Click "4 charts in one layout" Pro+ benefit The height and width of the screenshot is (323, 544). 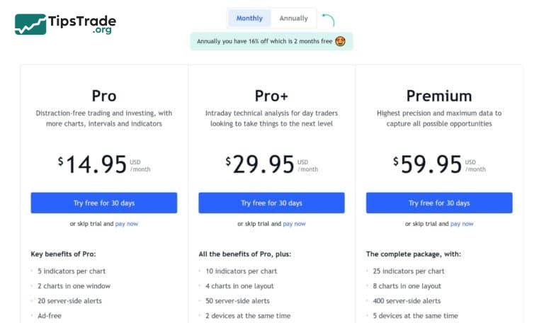239,286
